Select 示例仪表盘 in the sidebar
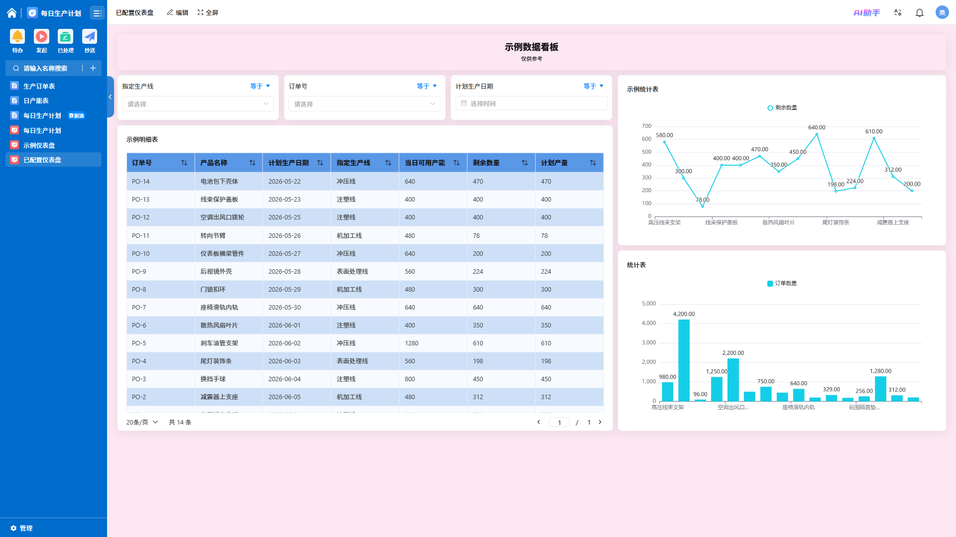This screenshot has width=956, height=537. [x=39, y=145]
